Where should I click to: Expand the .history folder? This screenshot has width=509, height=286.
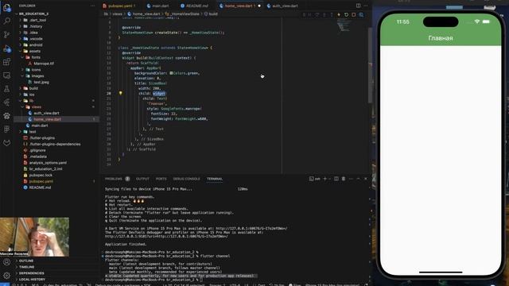[36, 26]
